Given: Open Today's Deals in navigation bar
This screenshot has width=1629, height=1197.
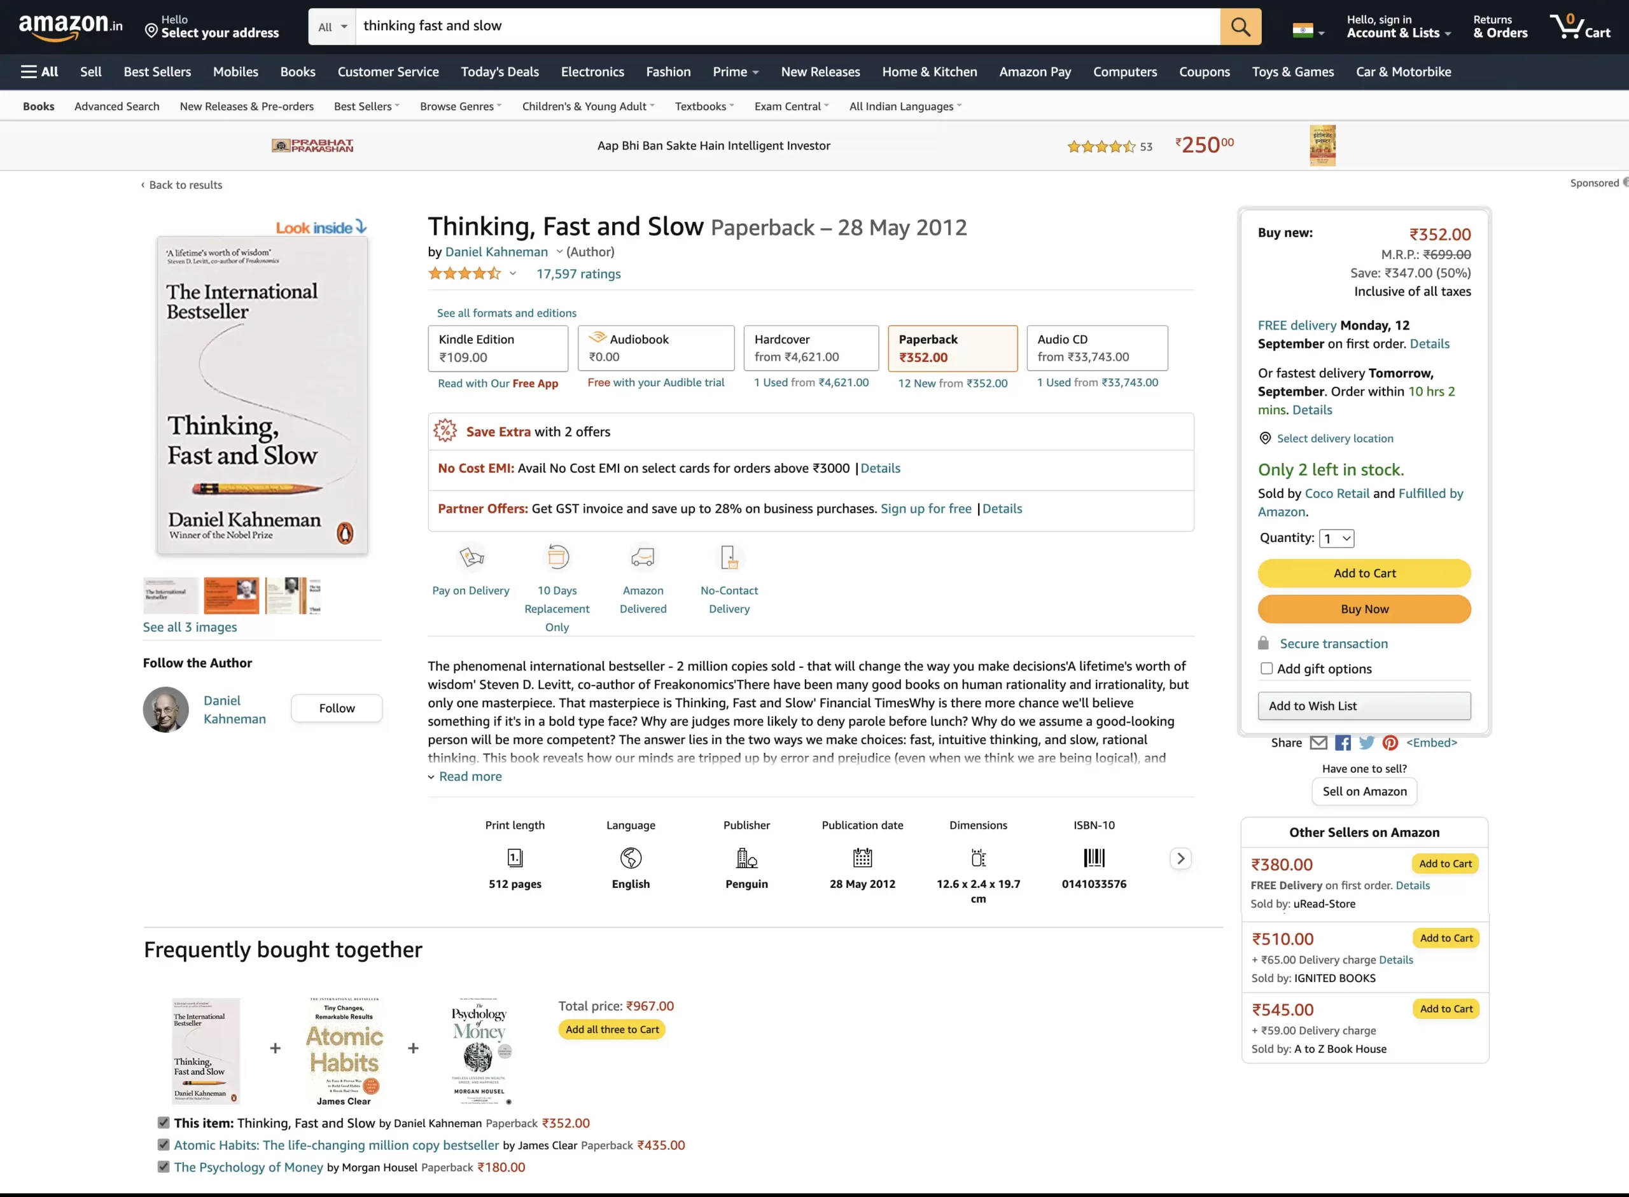Looking at the screenshot, I should coord(500,72).
